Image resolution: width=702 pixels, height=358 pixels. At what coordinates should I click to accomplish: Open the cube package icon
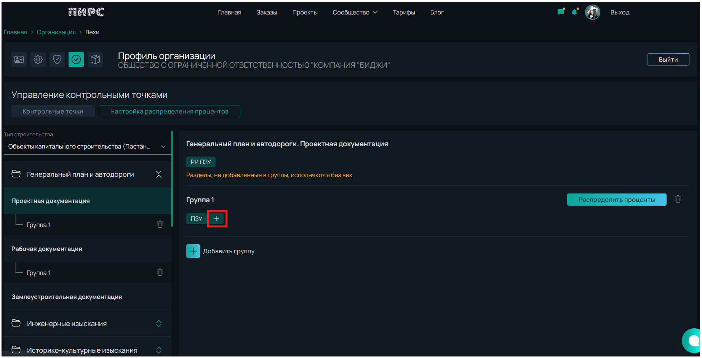point(95,59)
